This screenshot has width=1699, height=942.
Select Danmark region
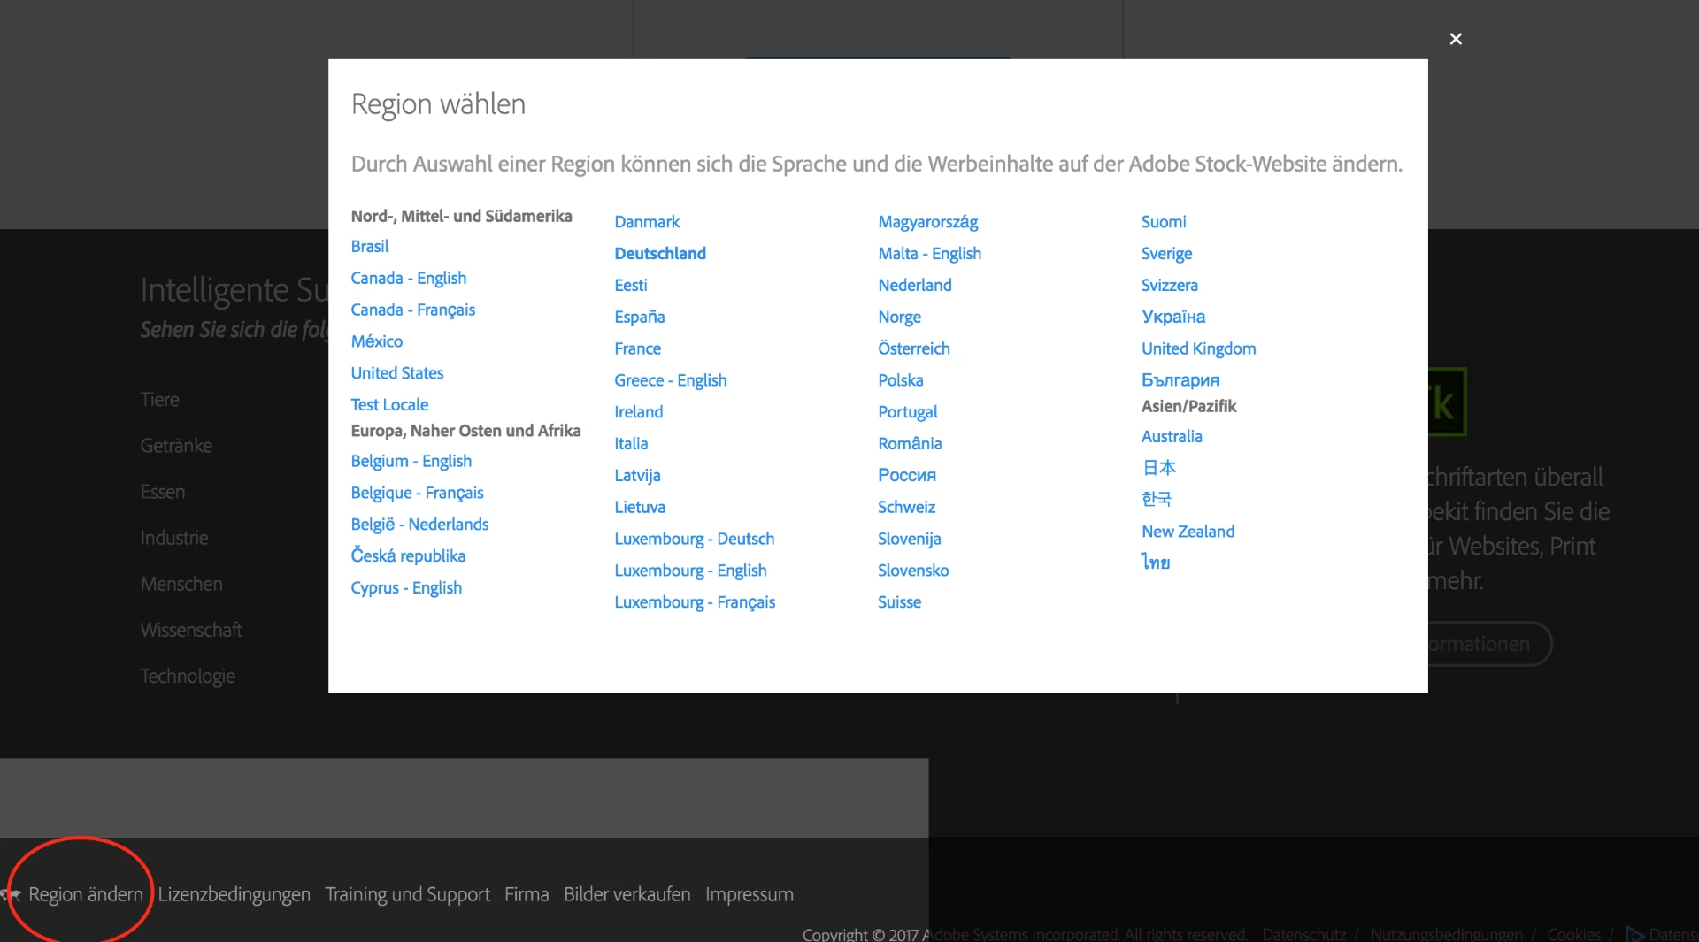click(x=647, y=222)
